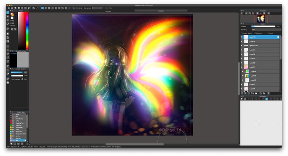
Task: Click the brush opacity slider in Brush Control
Action: (17, 75)
